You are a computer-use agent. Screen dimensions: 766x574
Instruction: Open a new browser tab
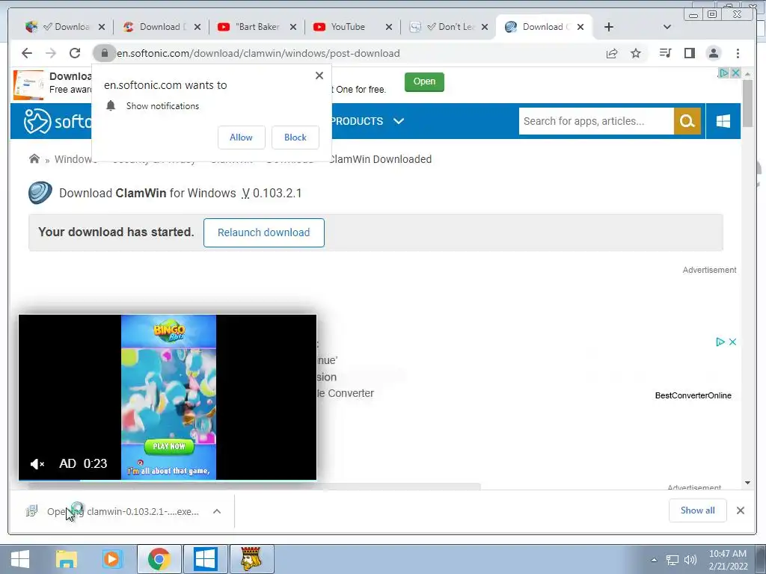[609, 27]
